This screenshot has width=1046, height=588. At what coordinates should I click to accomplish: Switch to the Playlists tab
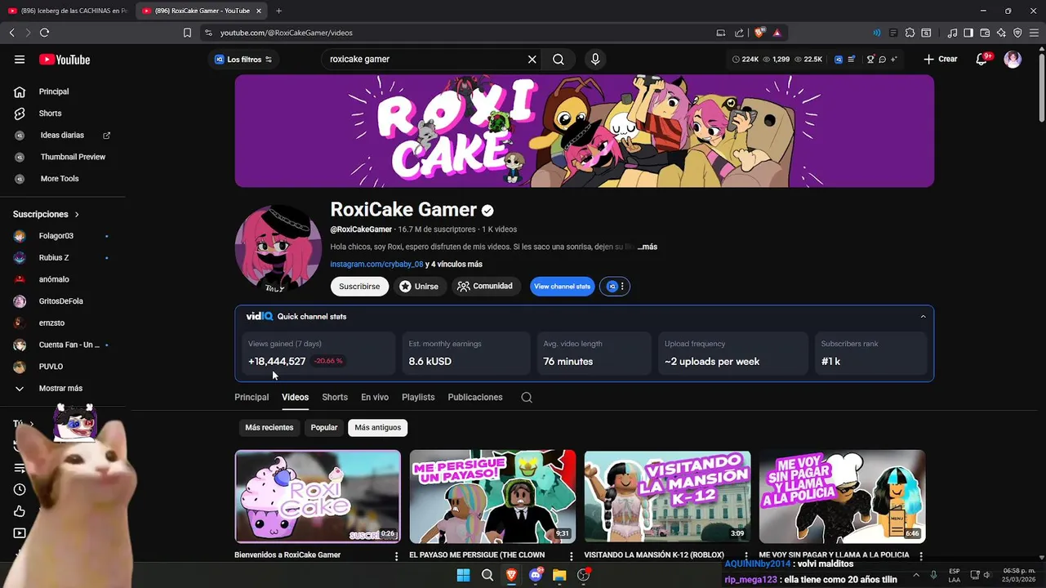[x=418, y=398]
